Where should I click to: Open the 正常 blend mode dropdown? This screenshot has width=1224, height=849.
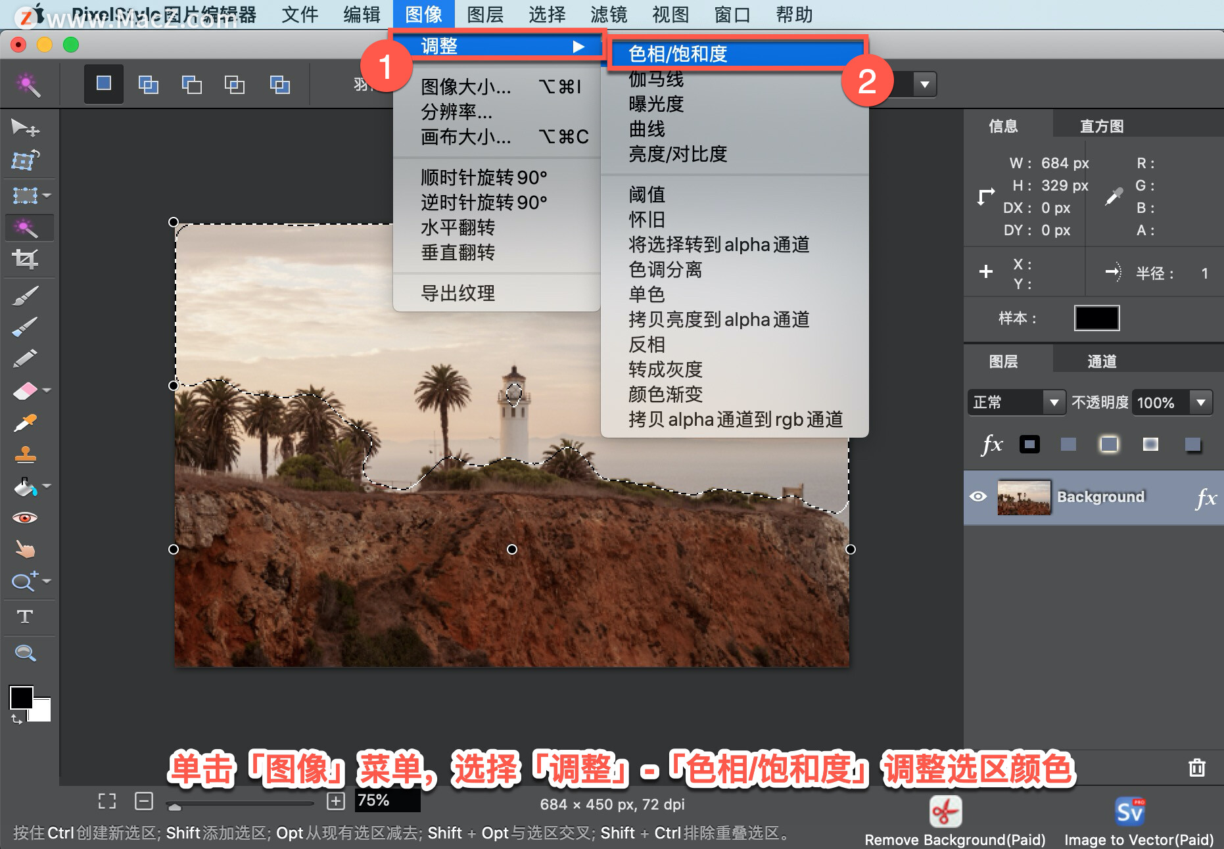click(1054, 402)
